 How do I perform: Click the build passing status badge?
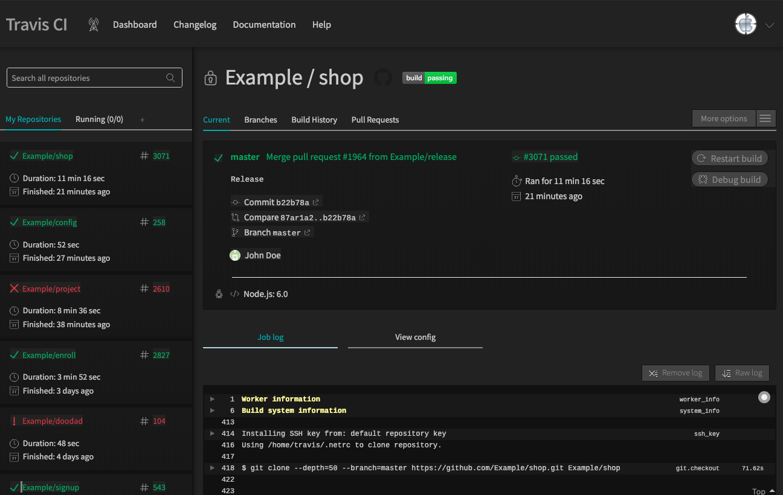[430, 78]
